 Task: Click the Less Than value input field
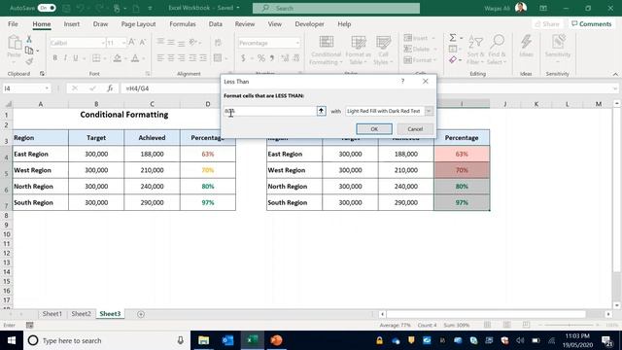pos(270,111)
